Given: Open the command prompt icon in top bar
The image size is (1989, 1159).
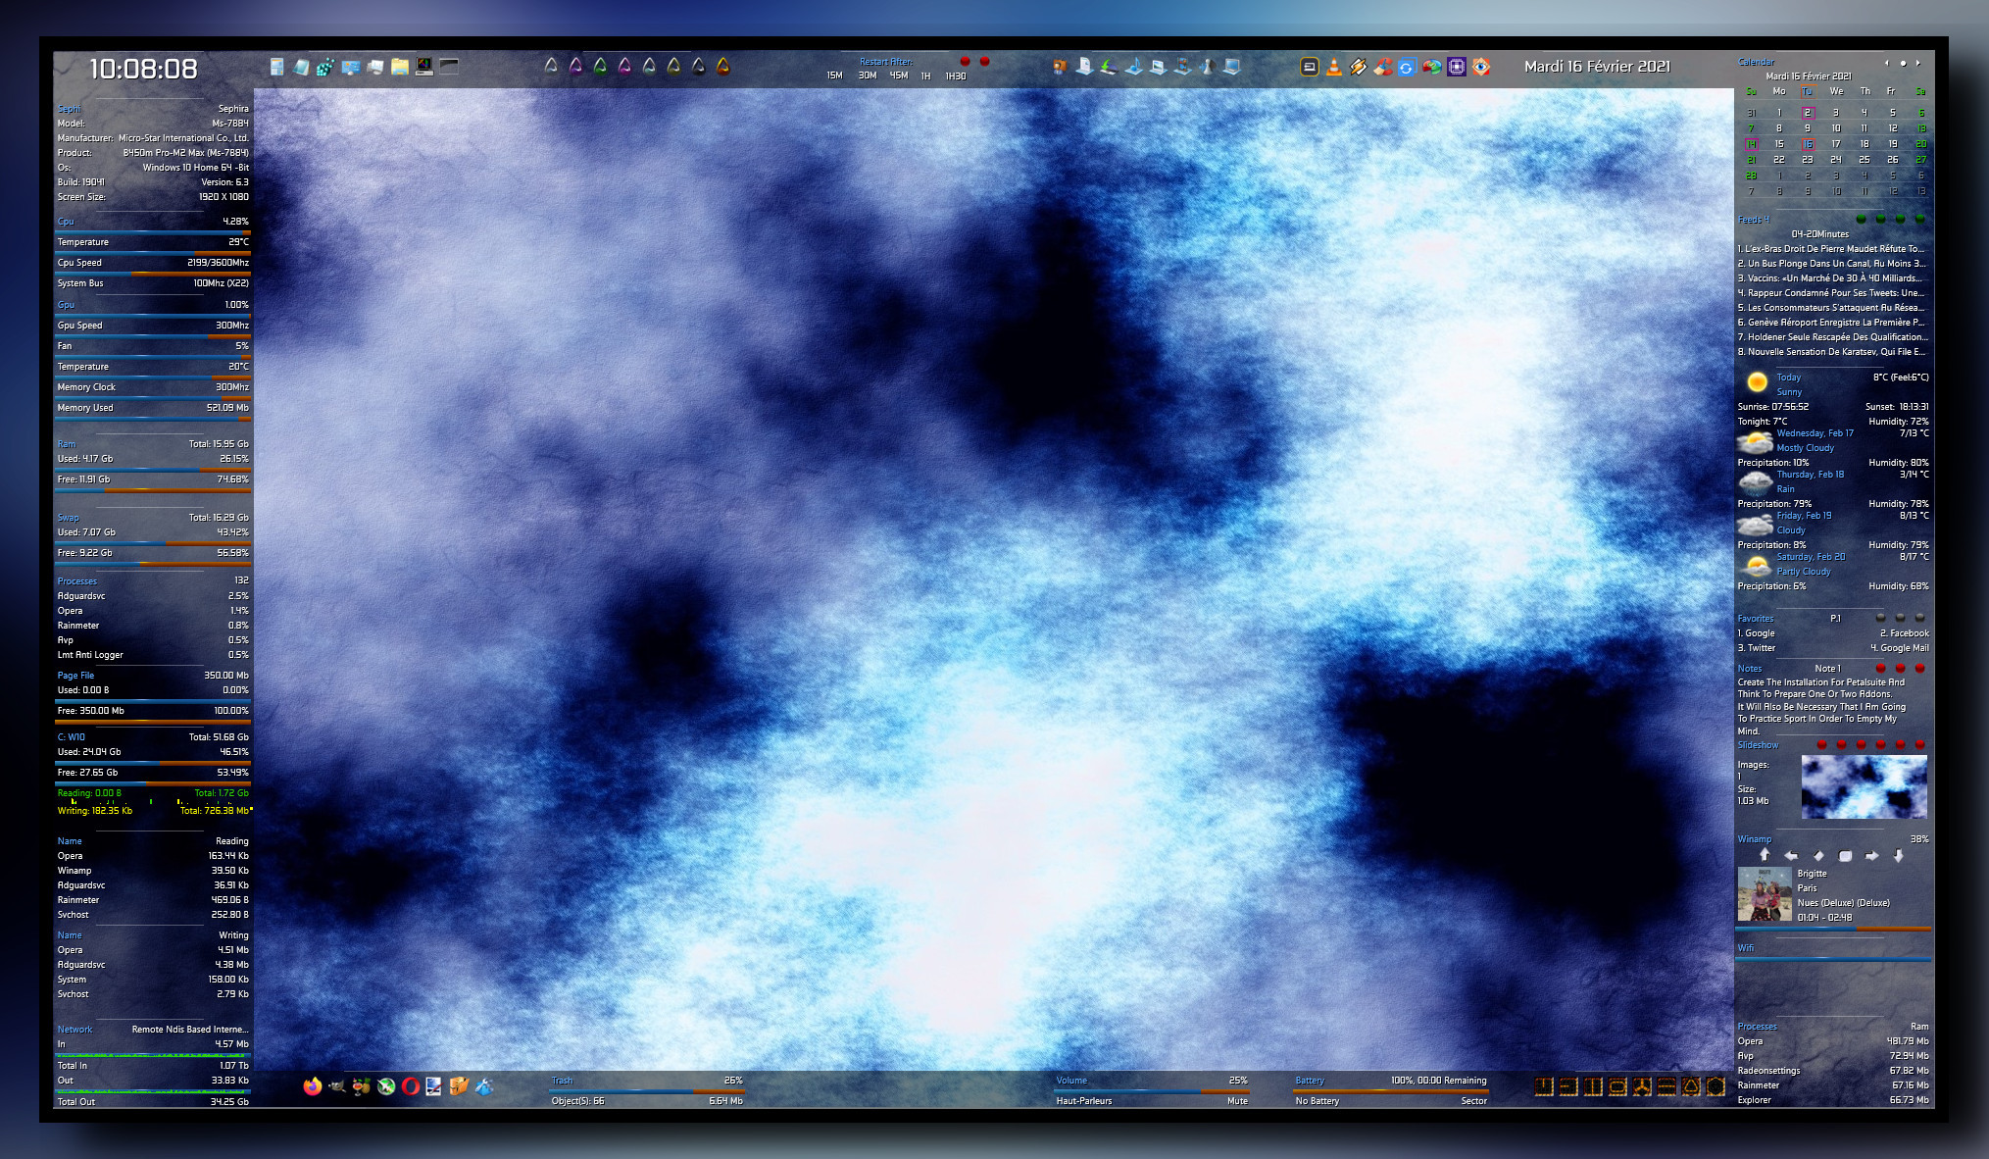Looking at the screenshot, I should pos(449,66).
